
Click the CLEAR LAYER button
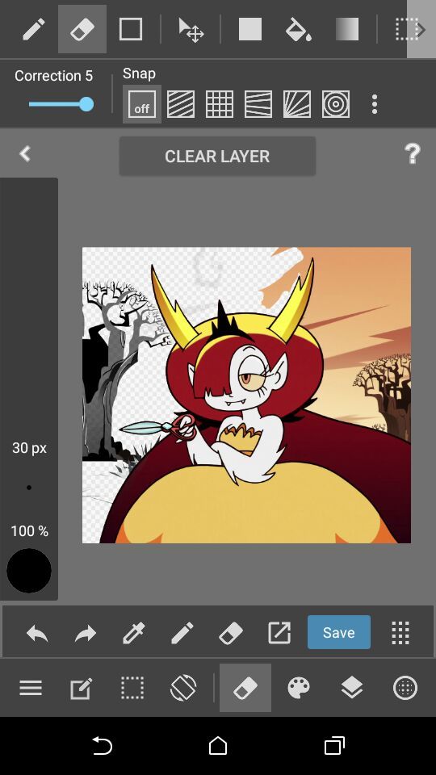click(x=217, y=156)
